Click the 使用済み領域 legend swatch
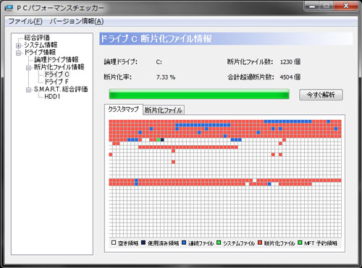 tap(143, 243)
